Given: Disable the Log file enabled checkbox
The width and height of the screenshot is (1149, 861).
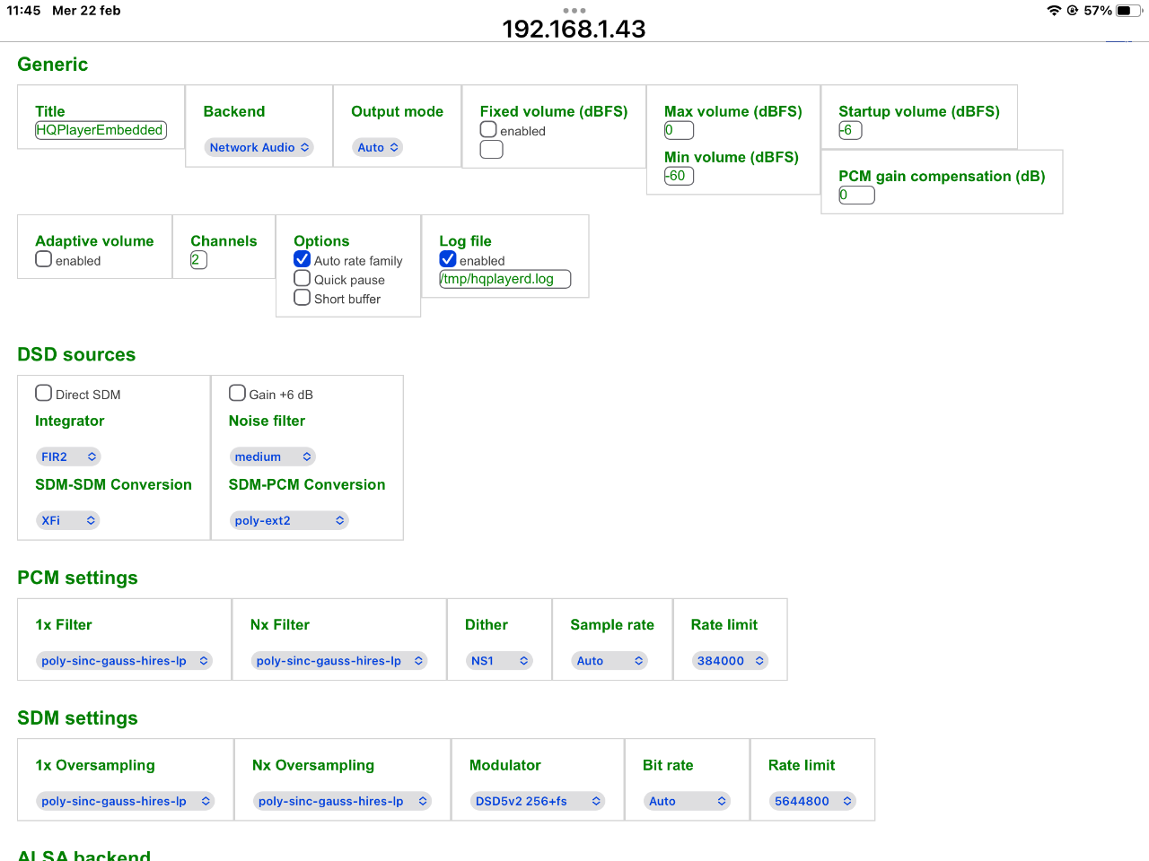Looking at the screenshot, I should click(448, 259).
